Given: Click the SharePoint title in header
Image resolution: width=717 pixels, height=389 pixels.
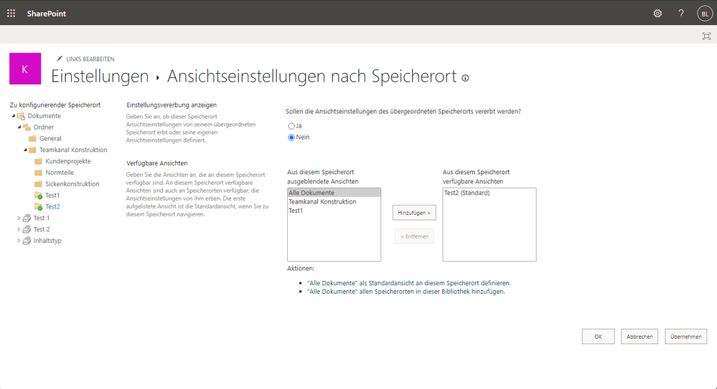Looking at the screenshot, I should [x=46, y=14].
